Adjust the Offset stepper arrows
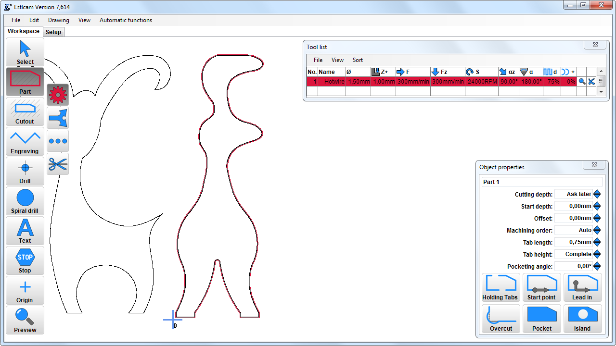 coord(597,218)
